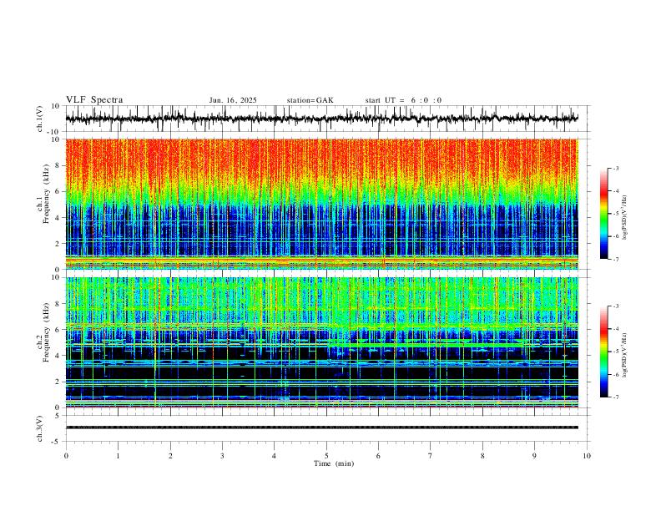This screenshot has width=661, height=511.
Task: Click the 'Time (min)' axis label
Action: point(334,463)
